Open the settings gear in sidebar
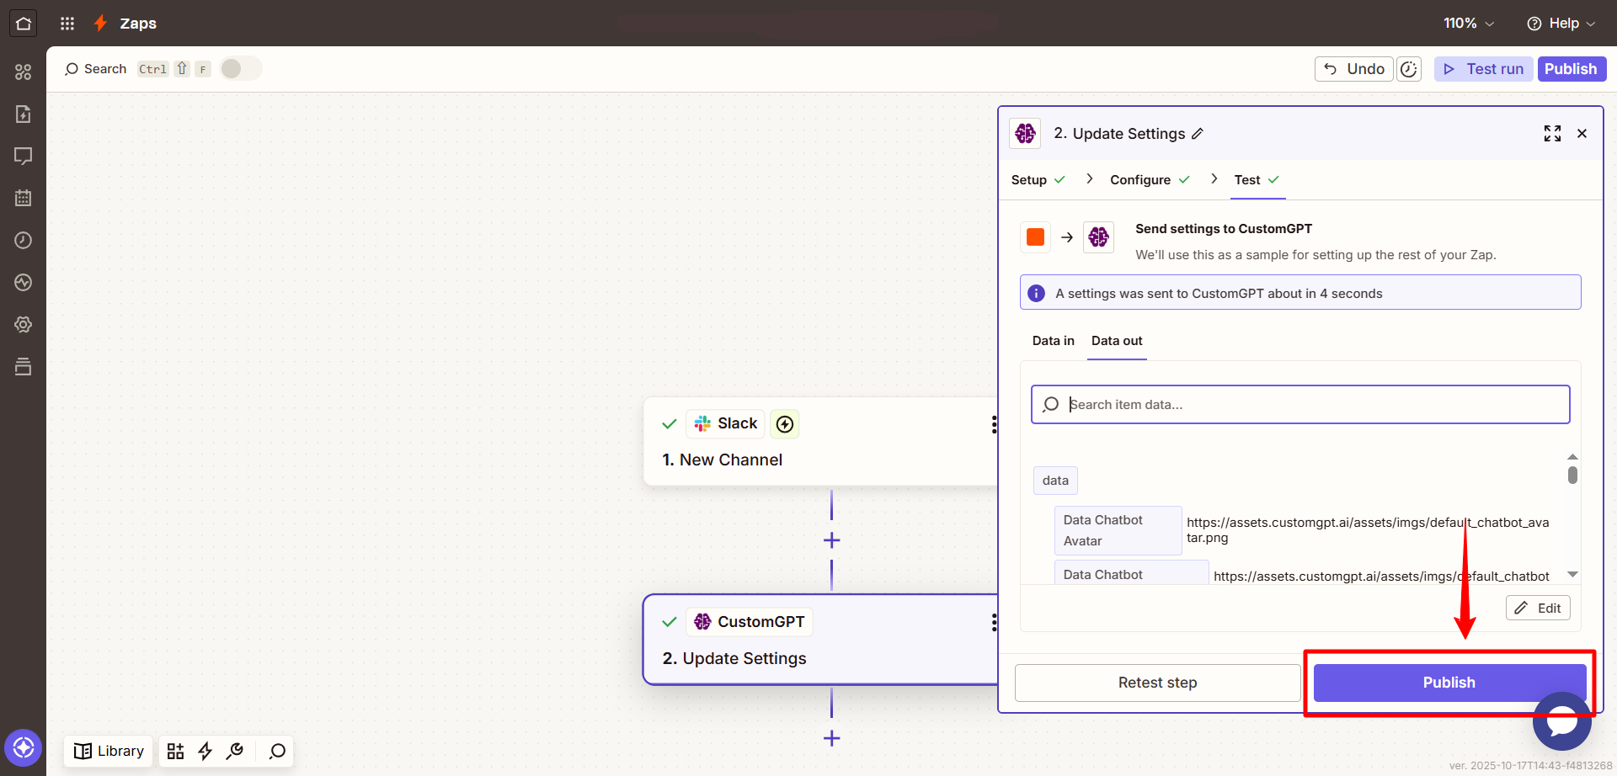The image size is (1617, 776). tap(24, 325)
